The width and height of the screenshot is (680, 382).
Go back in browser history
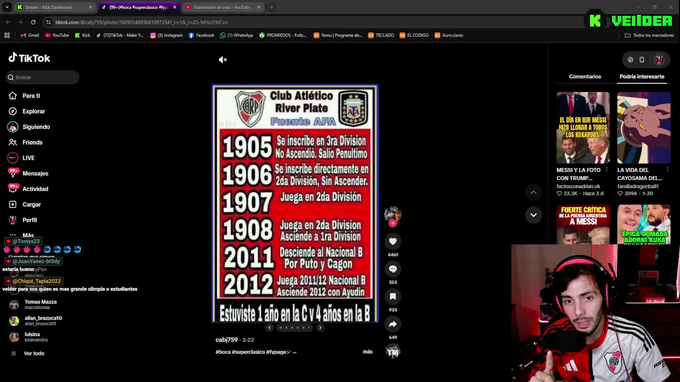7,22
